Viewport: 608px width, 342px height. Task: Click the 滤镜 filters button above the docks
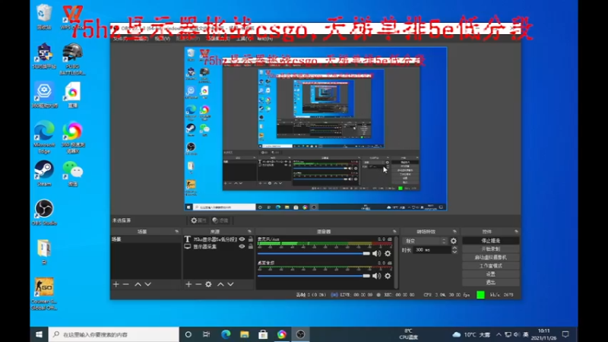(220, 220)
